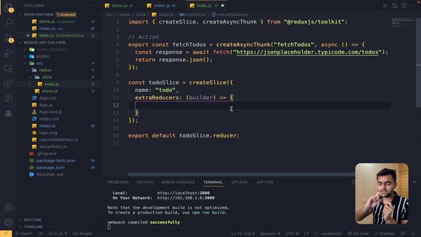Open Git Graph from status bar
Image resolution: width=421 pixels, height=237 pixels.
[x=82, y=234]
